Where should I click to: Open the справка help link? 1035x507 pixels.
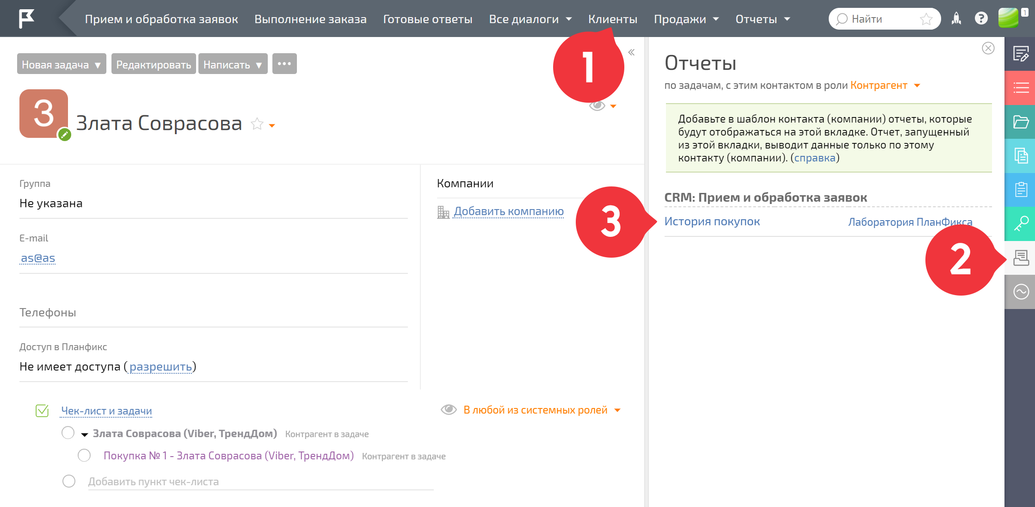tap(815, 158)
